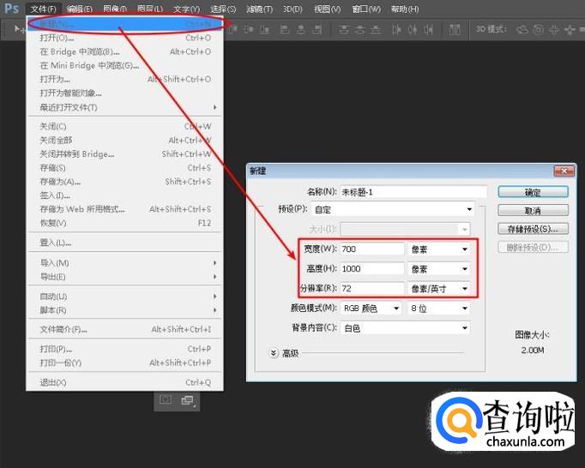Click the Distribute right edges icon
Screen dimensions: 585x468
(x=428, y=29)
